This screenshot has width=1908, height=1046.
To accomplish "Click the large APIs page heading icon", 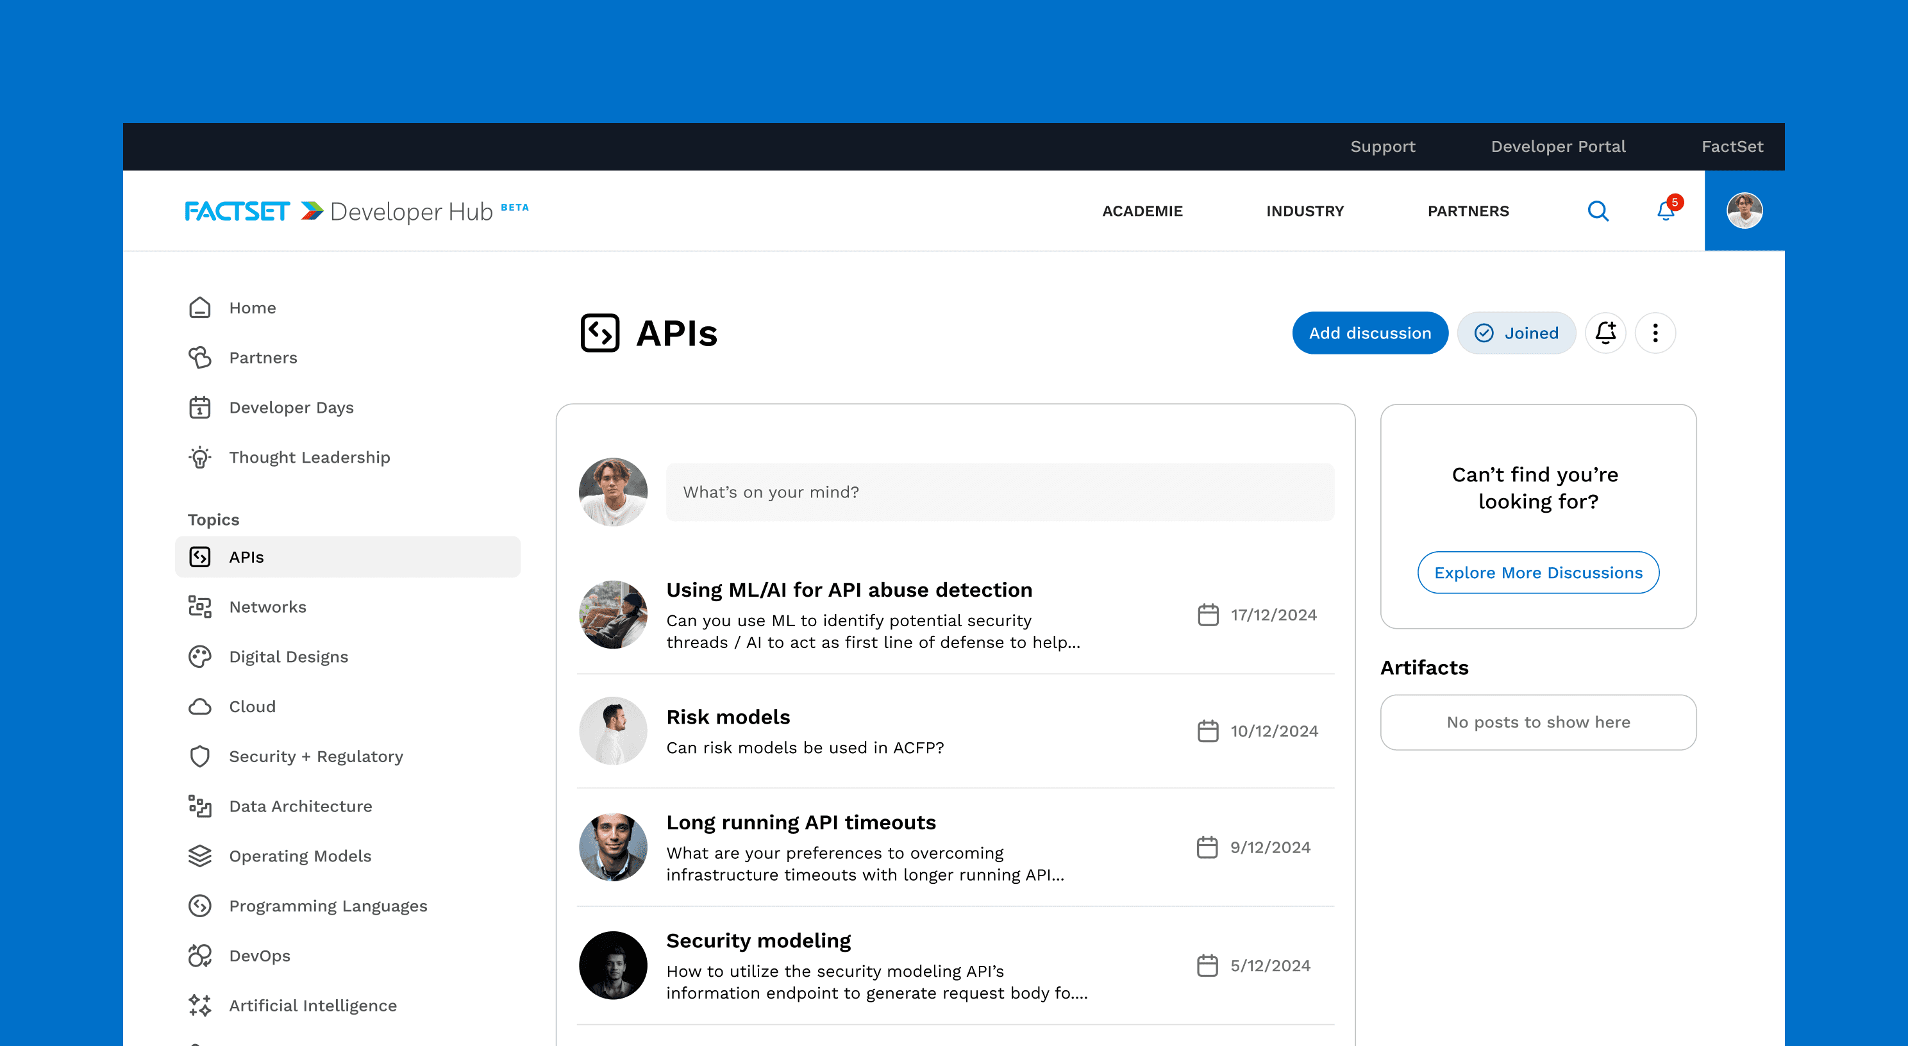I will click(x=600, y=333).
